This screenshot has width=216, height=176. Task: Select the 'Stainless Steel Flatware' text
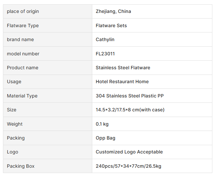point(123,68)
